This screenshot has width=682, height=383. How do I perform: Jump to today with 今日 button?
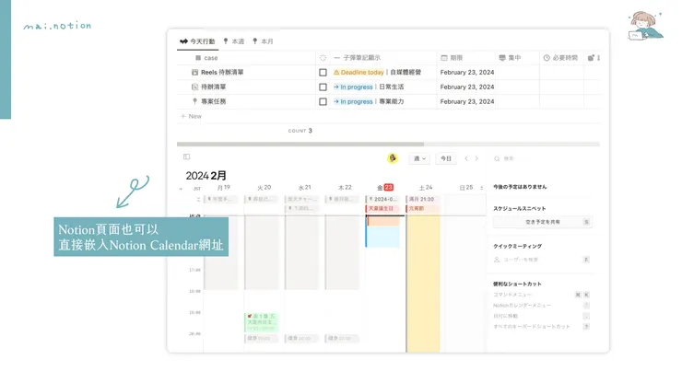446,158
